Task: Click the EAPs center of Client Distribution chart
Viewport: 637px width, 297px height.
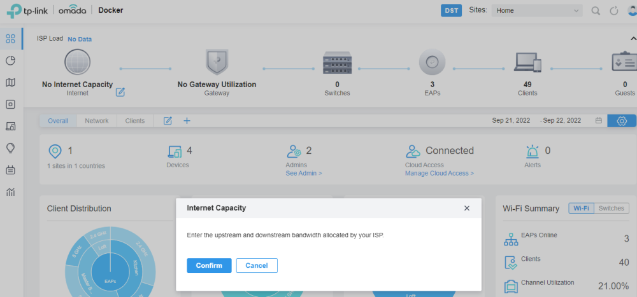Action: [x=110, y=272]
